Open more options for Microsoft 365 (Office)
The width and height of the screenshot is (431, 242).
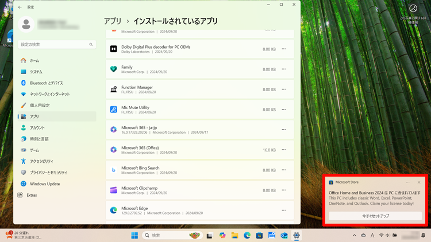tap(283, 150)
